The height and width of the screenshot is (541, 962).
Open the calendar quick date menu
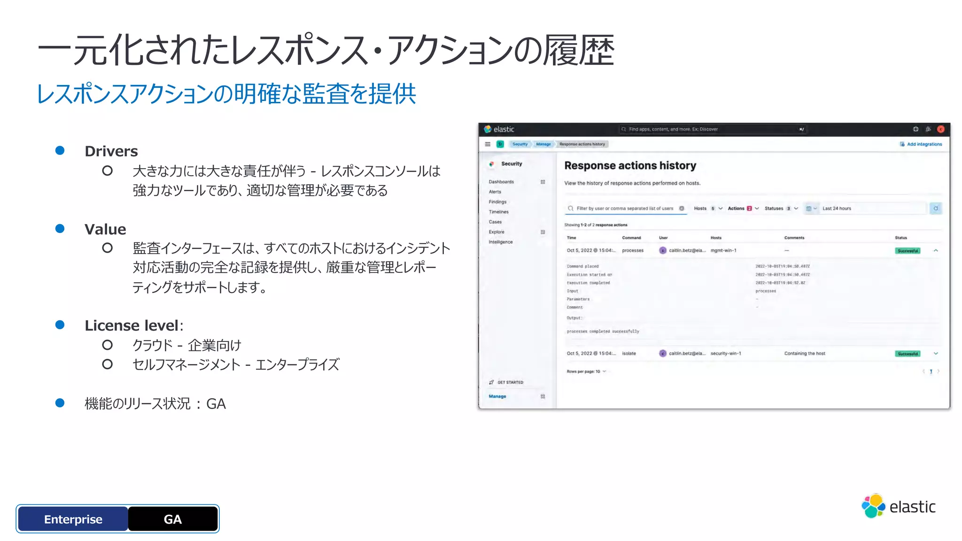pos(811,209)
